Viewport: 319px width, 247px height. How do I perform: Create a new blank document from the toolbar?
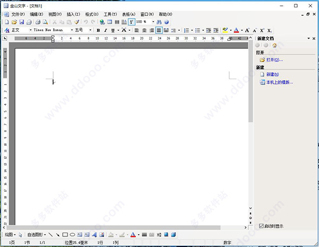(7, 22)
